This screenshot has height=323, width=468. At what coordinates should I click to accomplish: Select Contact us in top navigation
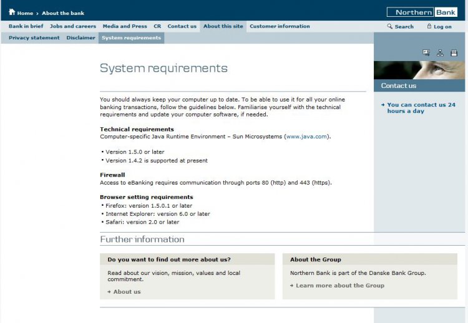(x=182, y=26)
